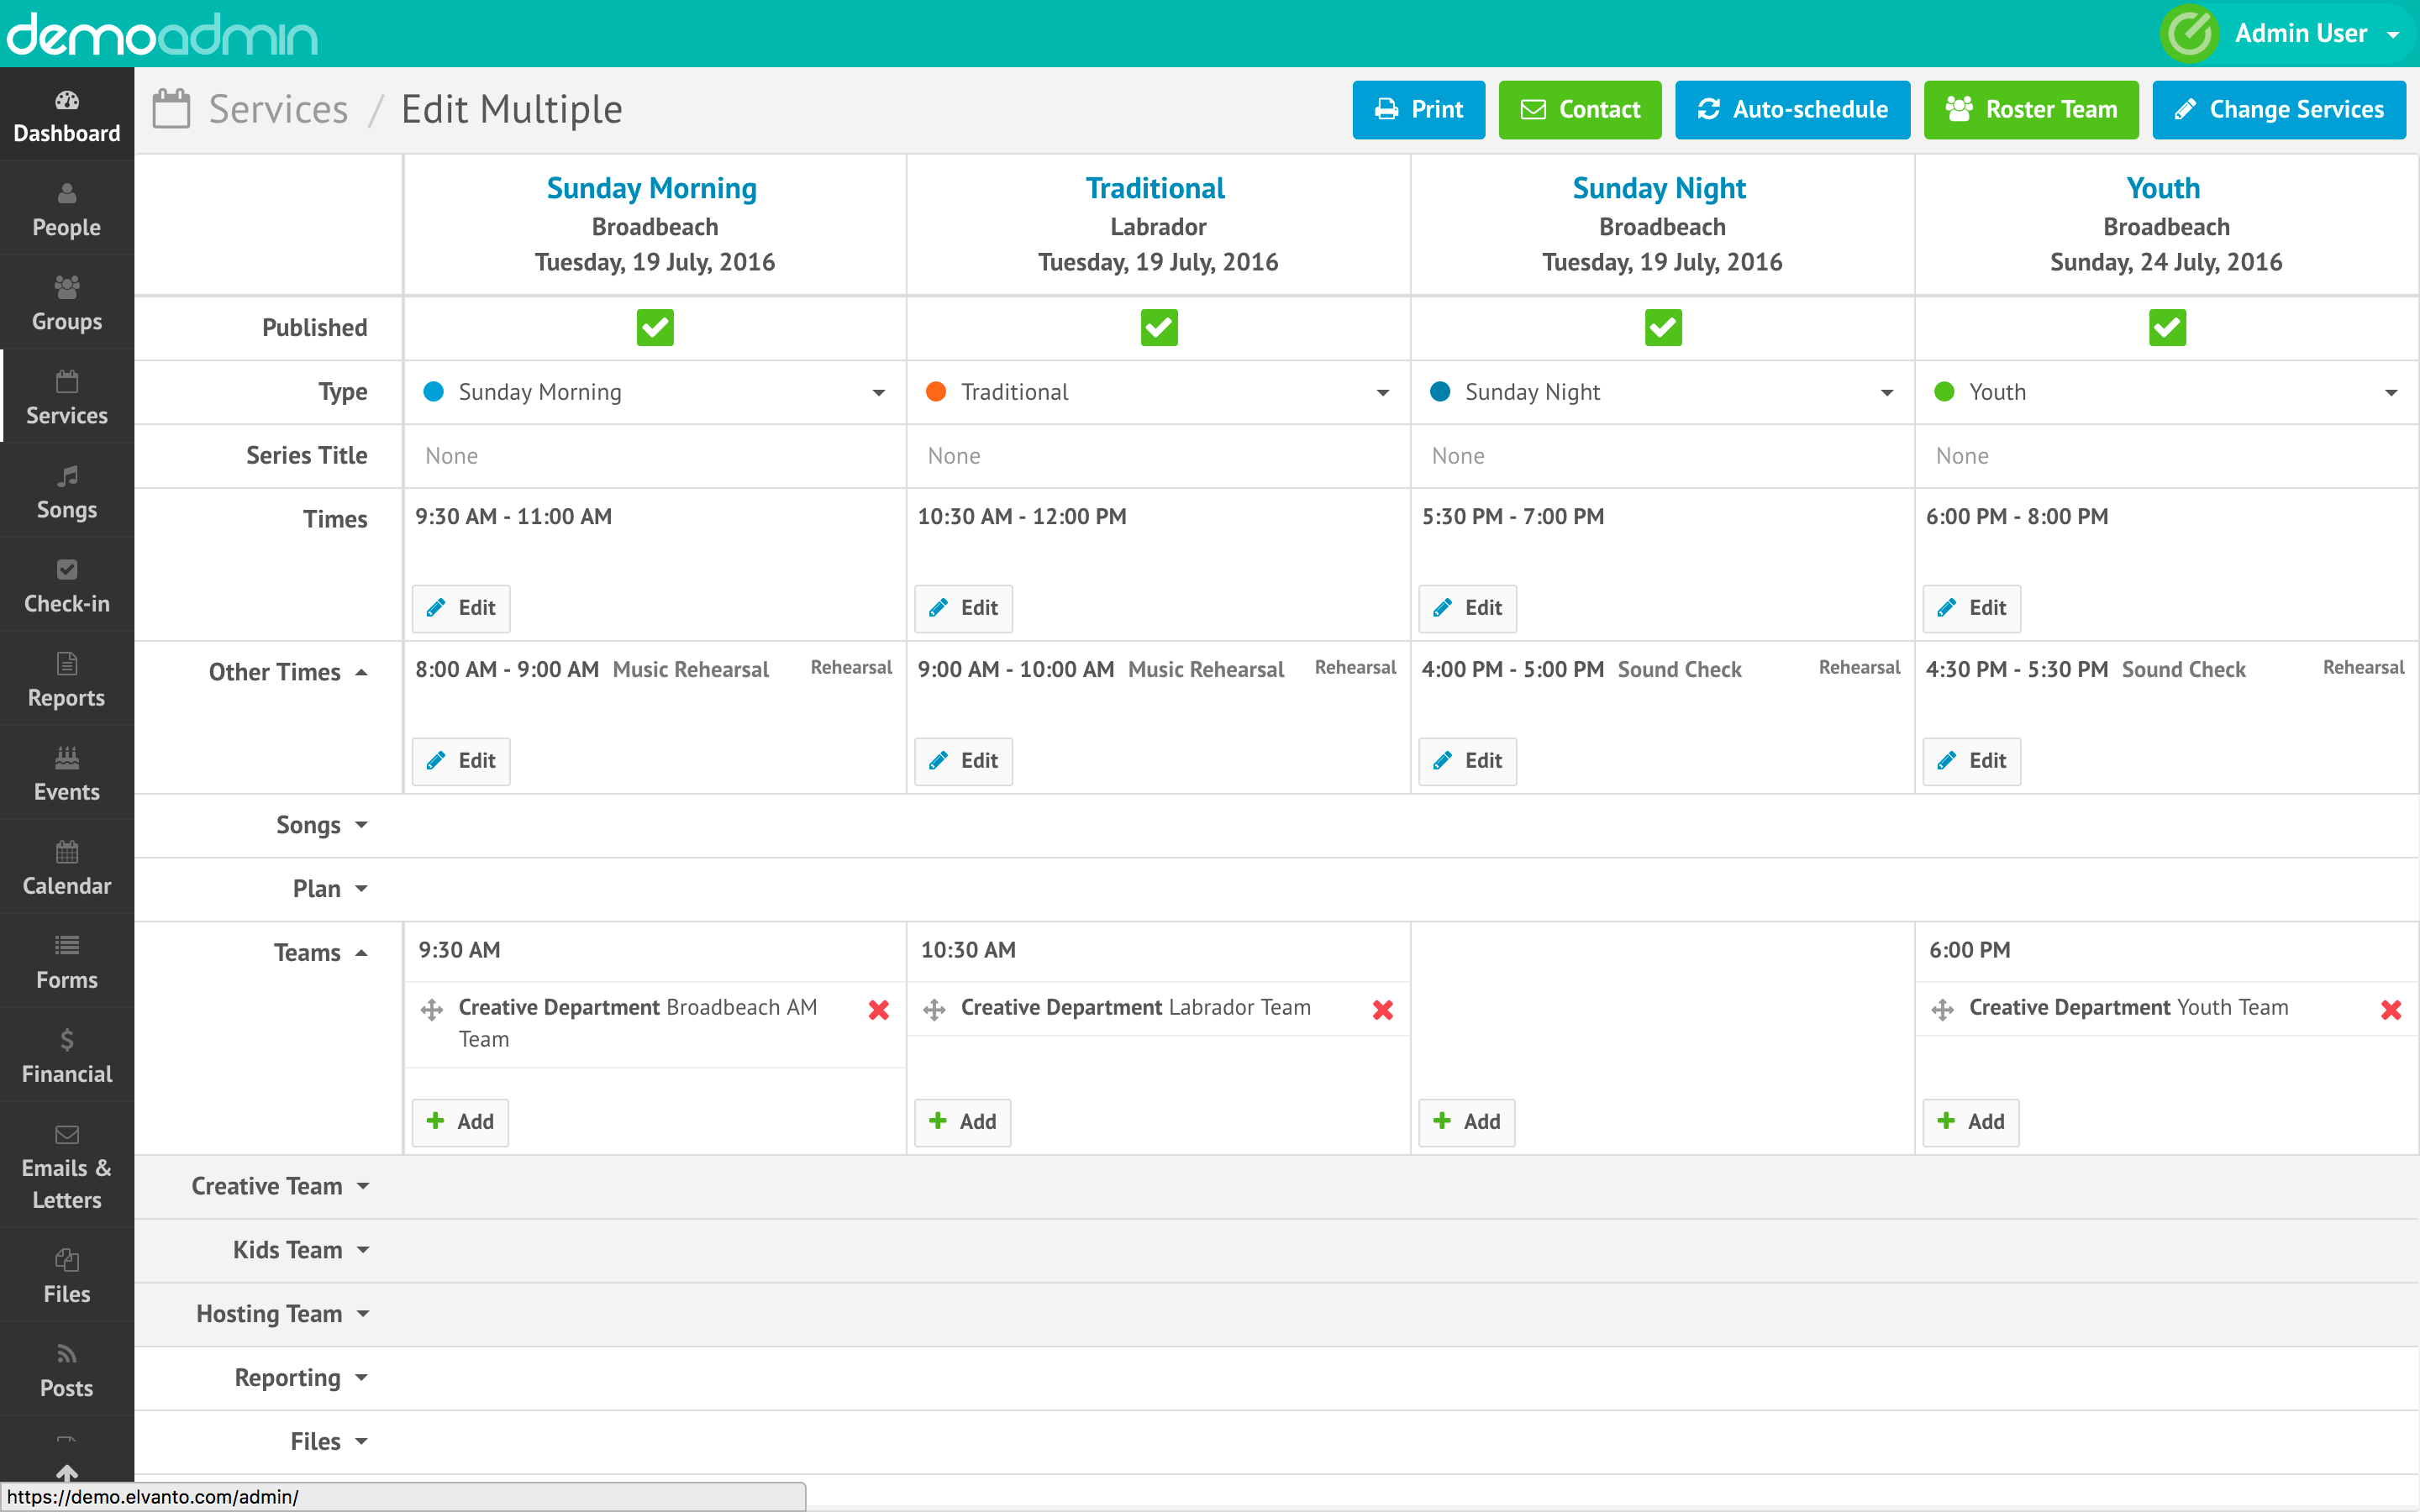Click drag handle icon beside Youth Team
This screenshot has width=2420, height=1512.
point(1942,1010)
